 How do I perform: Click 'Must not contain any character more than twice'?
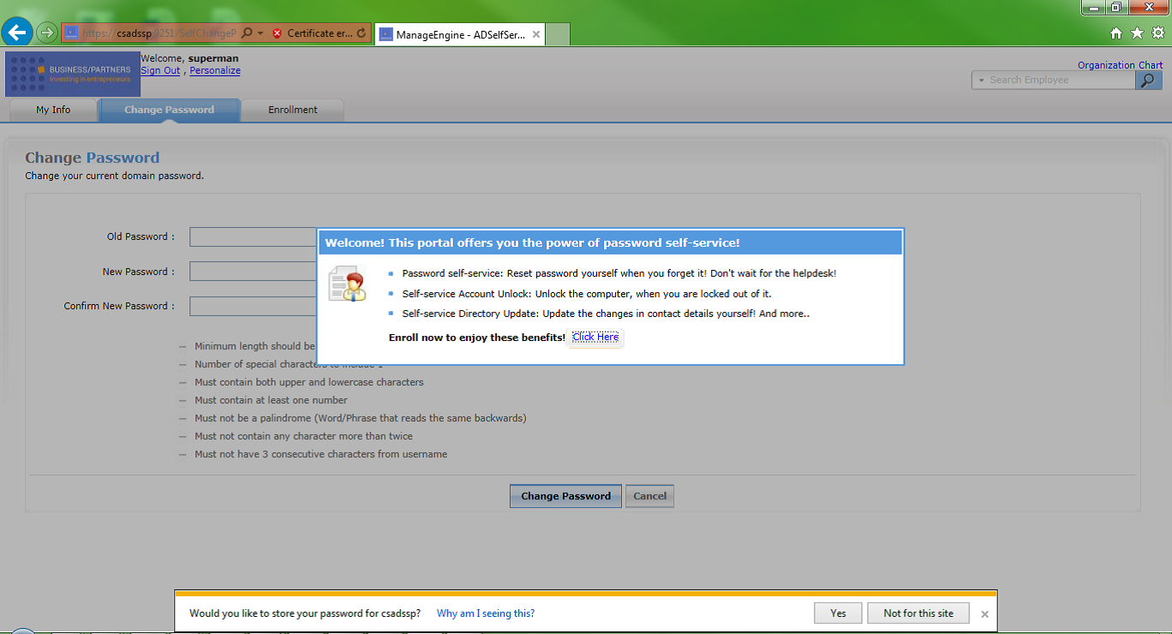tap(303, 436)
